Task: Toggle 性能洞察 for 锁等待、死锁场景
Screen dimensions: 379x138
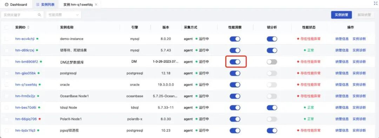Action: coord(235,50)
